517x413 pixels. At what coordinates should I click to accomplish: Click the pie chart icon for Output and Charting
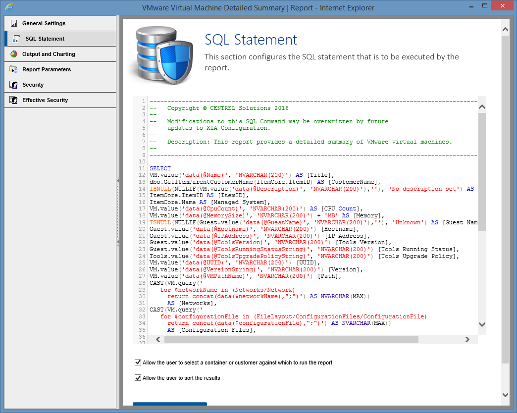click(x=14, y=54)
